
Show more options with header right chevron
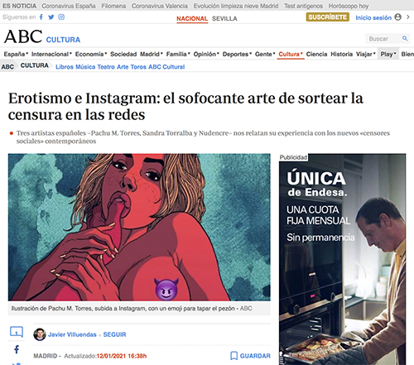point(408,17)
